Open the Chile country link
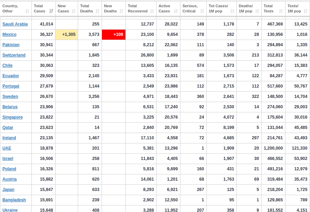The width and height of the screenshot is (310, 212). 7,65
